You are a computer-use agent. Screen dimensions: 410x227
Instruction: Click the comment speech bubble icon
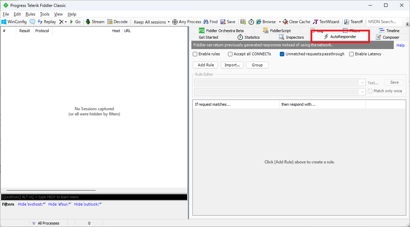32,22
